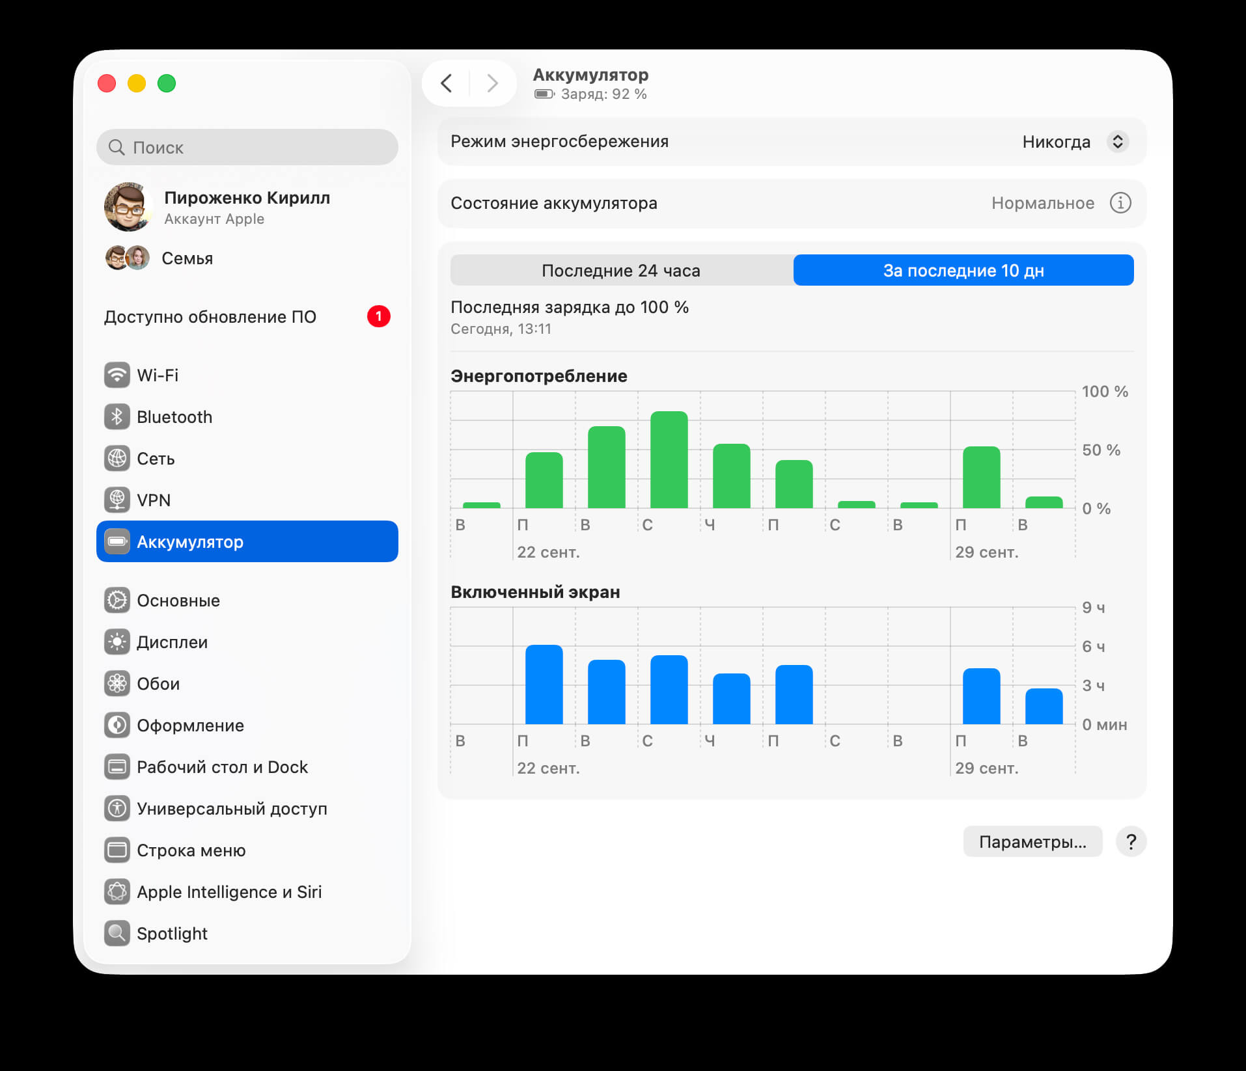1246x1071 pixels.
Task: Click the user avatar of Пироженко Кирилл
Action: pos(128,207)
